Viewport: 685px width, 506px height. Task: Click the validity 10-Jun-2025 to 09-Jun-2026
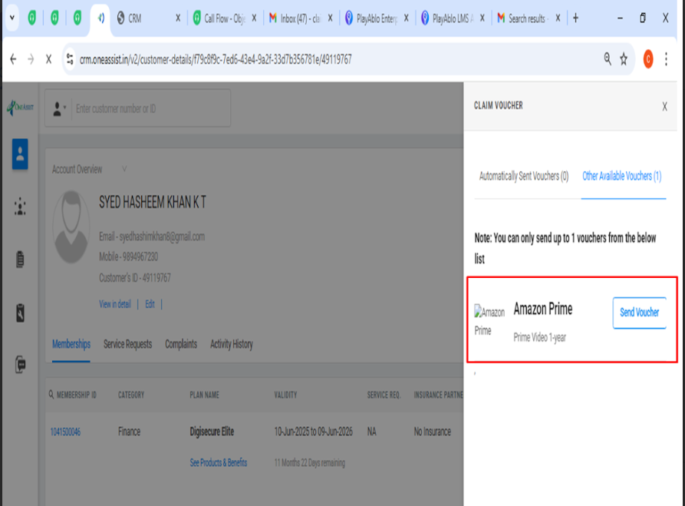pyautogui.click(x=313, y=432)
